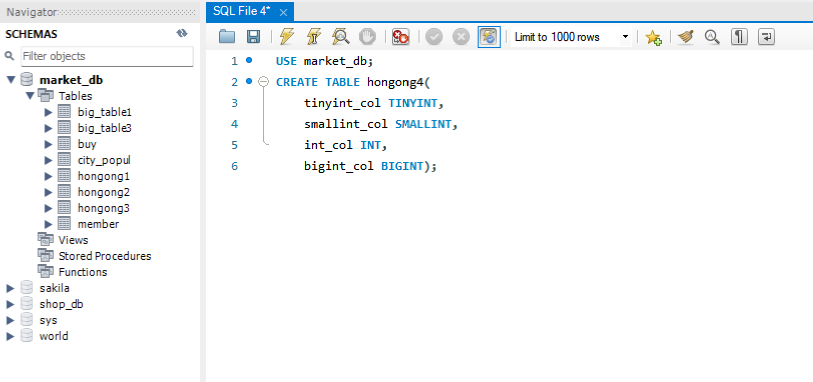The width and height of the screenshot is (813, 382).
Task: Expand the big_table3 table
Action: 48,128
